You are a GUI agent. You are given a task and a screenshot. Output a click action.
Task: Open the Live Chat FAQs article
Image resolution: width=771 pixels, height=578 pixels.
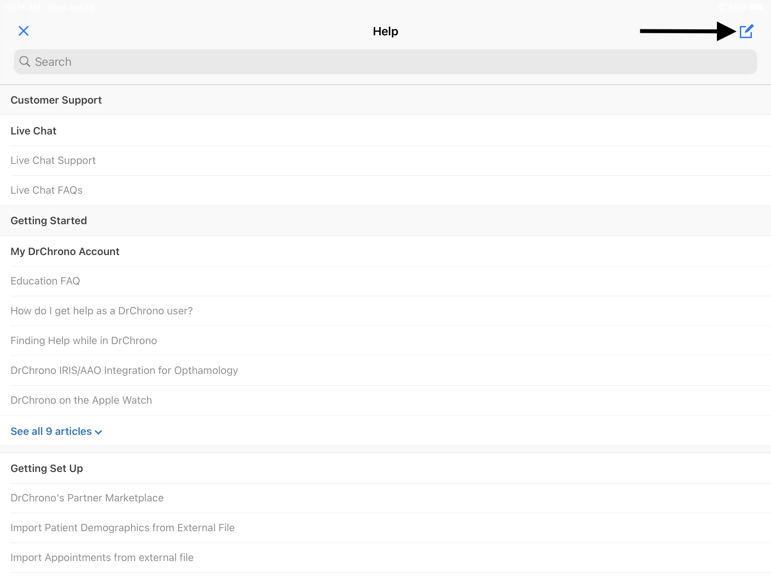pos(385,190)
